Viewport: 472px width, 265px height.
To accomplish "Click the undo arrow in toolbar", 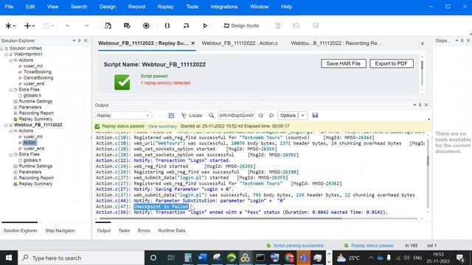I will click(x=68, y=26).
